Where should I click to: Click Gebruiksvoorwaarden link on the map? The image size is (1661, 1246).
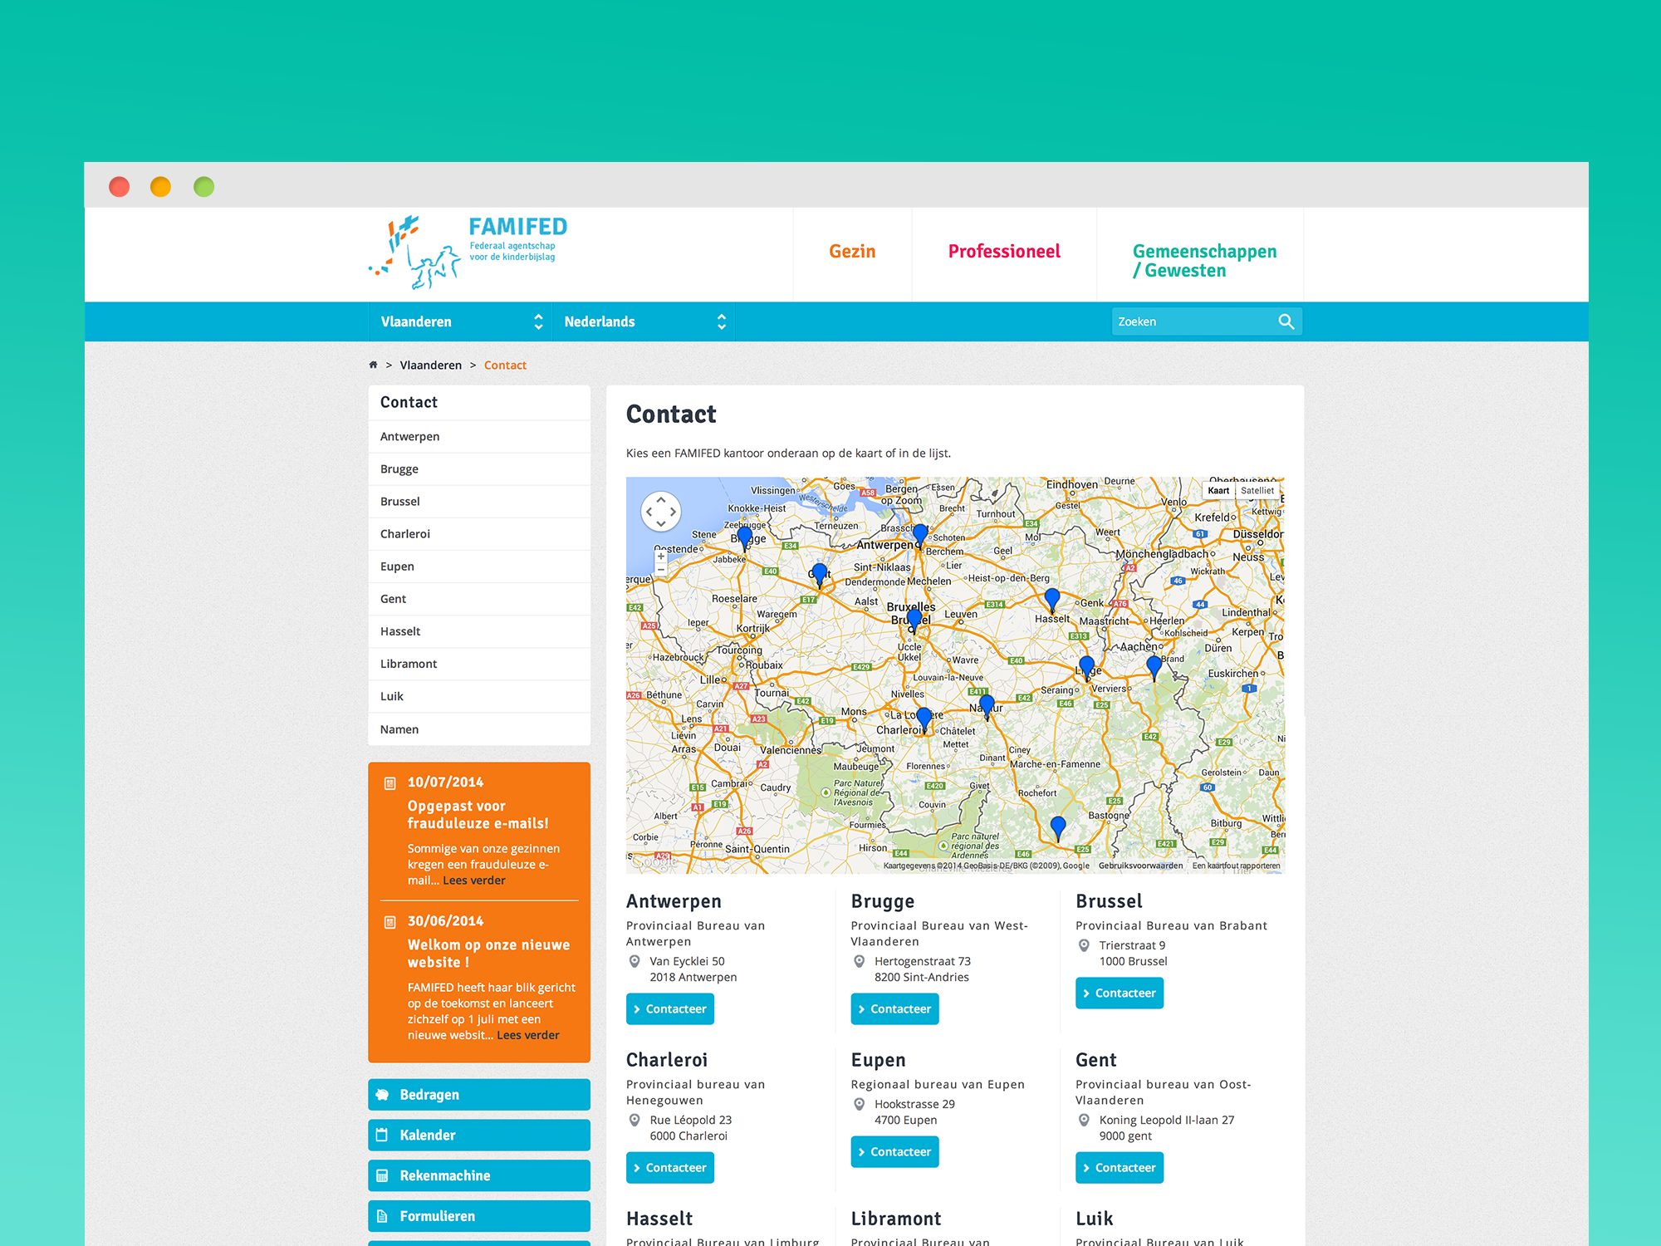pos(1140,866)
